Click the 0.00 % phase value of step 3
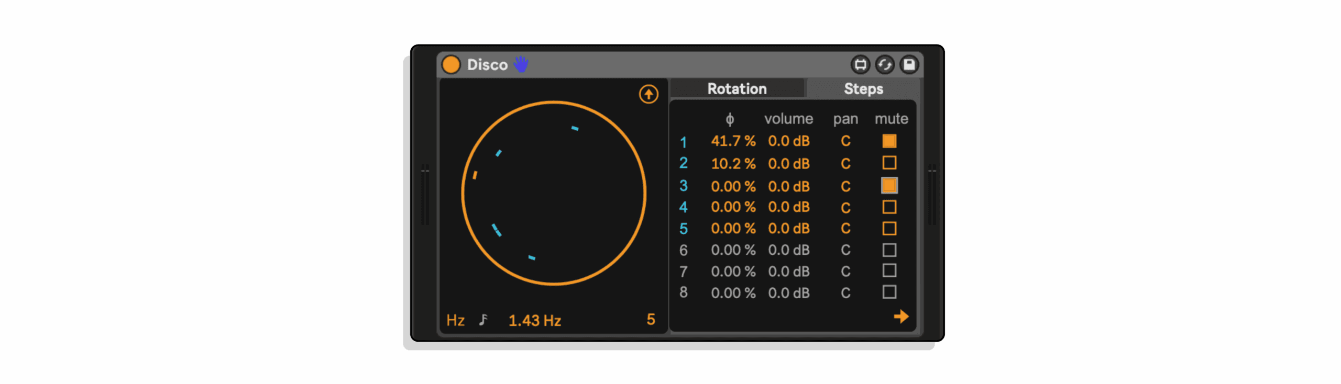The height and width of the screenshot is (384, 1341). click(733, 186)
